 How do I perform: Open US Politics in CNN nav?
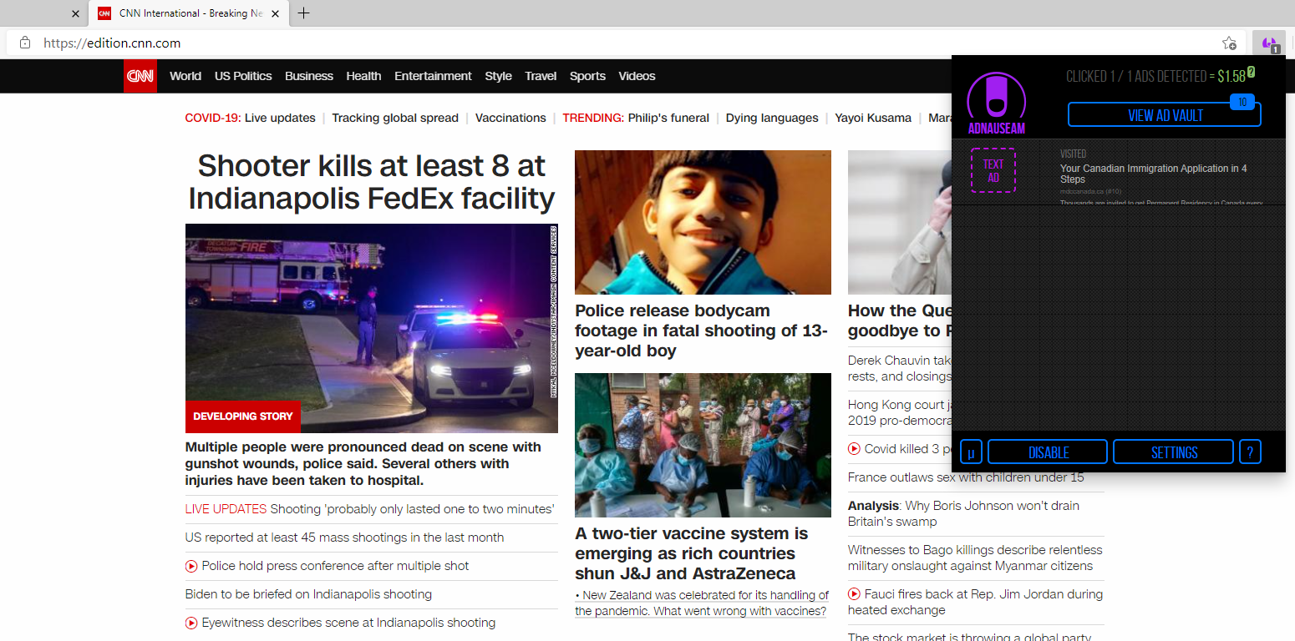tap(243, 76)
